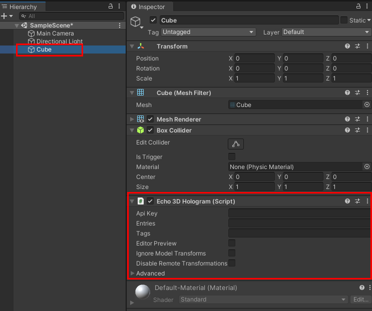Open Transform component kebab menu
372x311 pixels.
367,46
